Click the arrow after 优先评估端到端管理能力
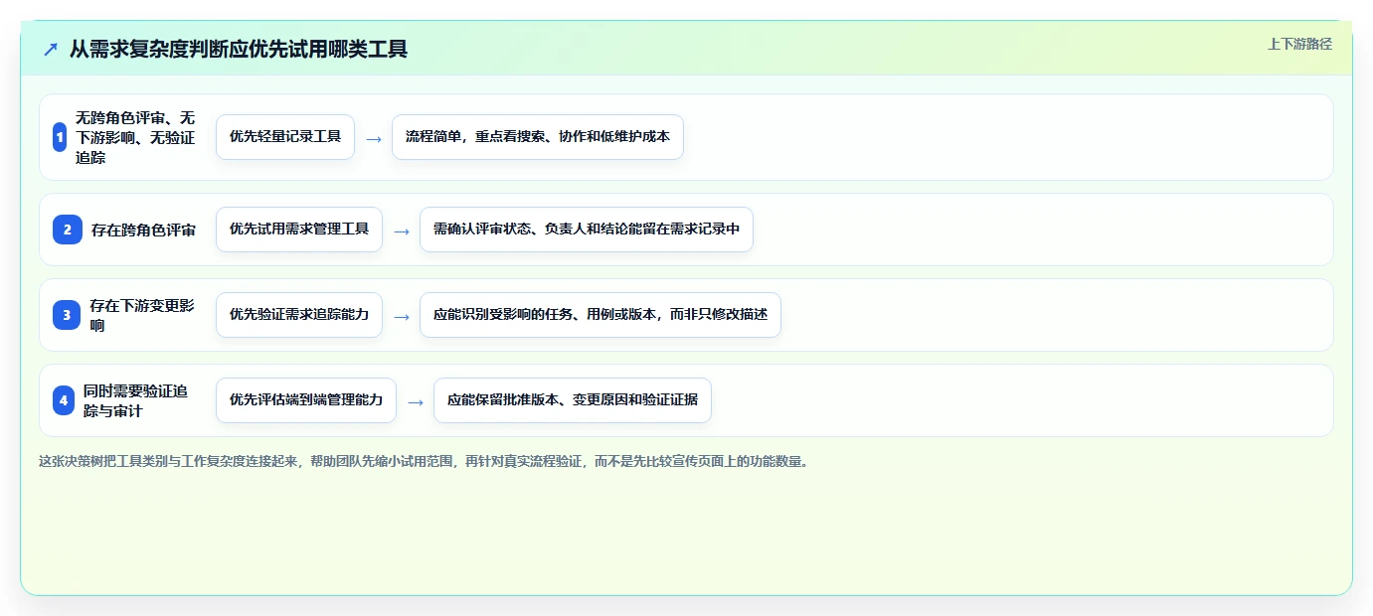The width and height of the screenshot is (1373, 616). (416, 402)
